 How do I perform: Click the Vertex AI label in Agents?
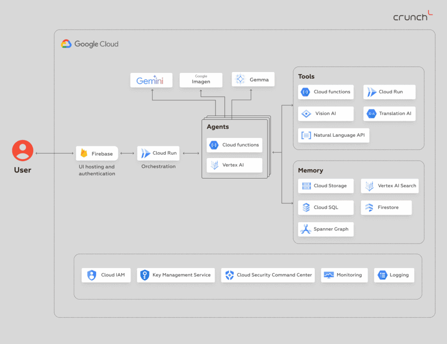(233, 165)
